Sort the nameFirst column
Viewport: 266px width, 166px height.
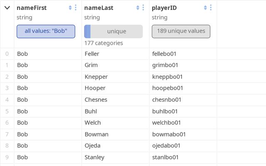point(70,8)
